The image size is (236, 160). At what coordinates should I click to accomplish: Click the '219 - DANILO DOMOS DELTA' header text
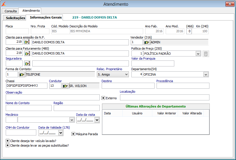95,17
